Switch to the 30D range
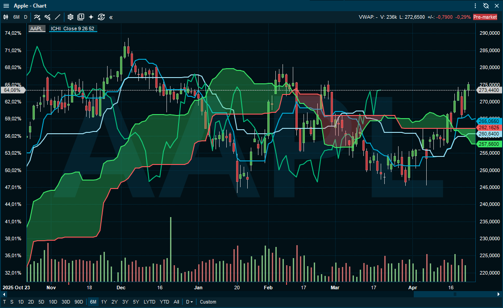The height and width of the screenshot is (308, 503). click(x=66, y=302)
